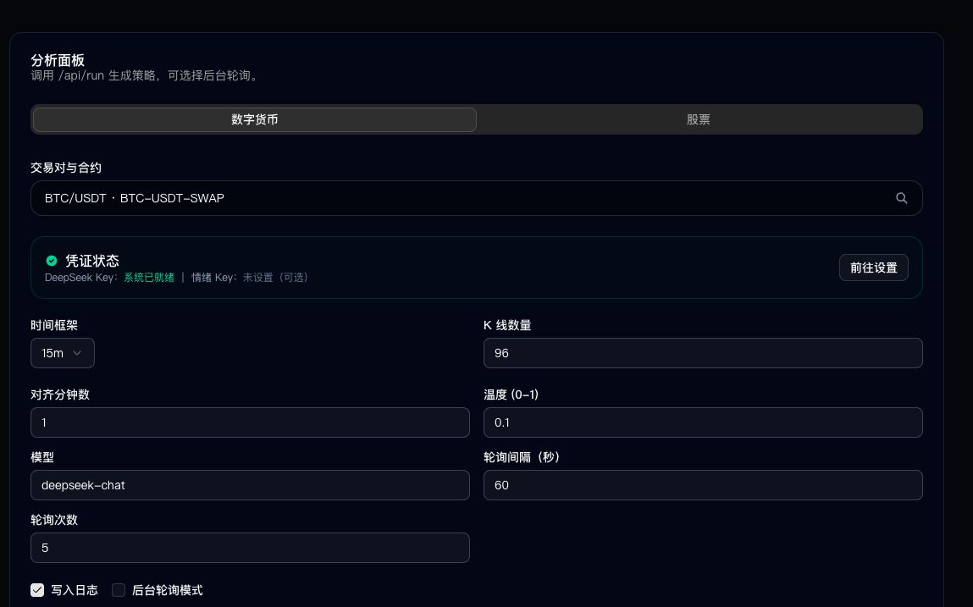The image size is (973, 607).
Task: Click the green check icon beside 凭证状态
Action: pos(52,261)
